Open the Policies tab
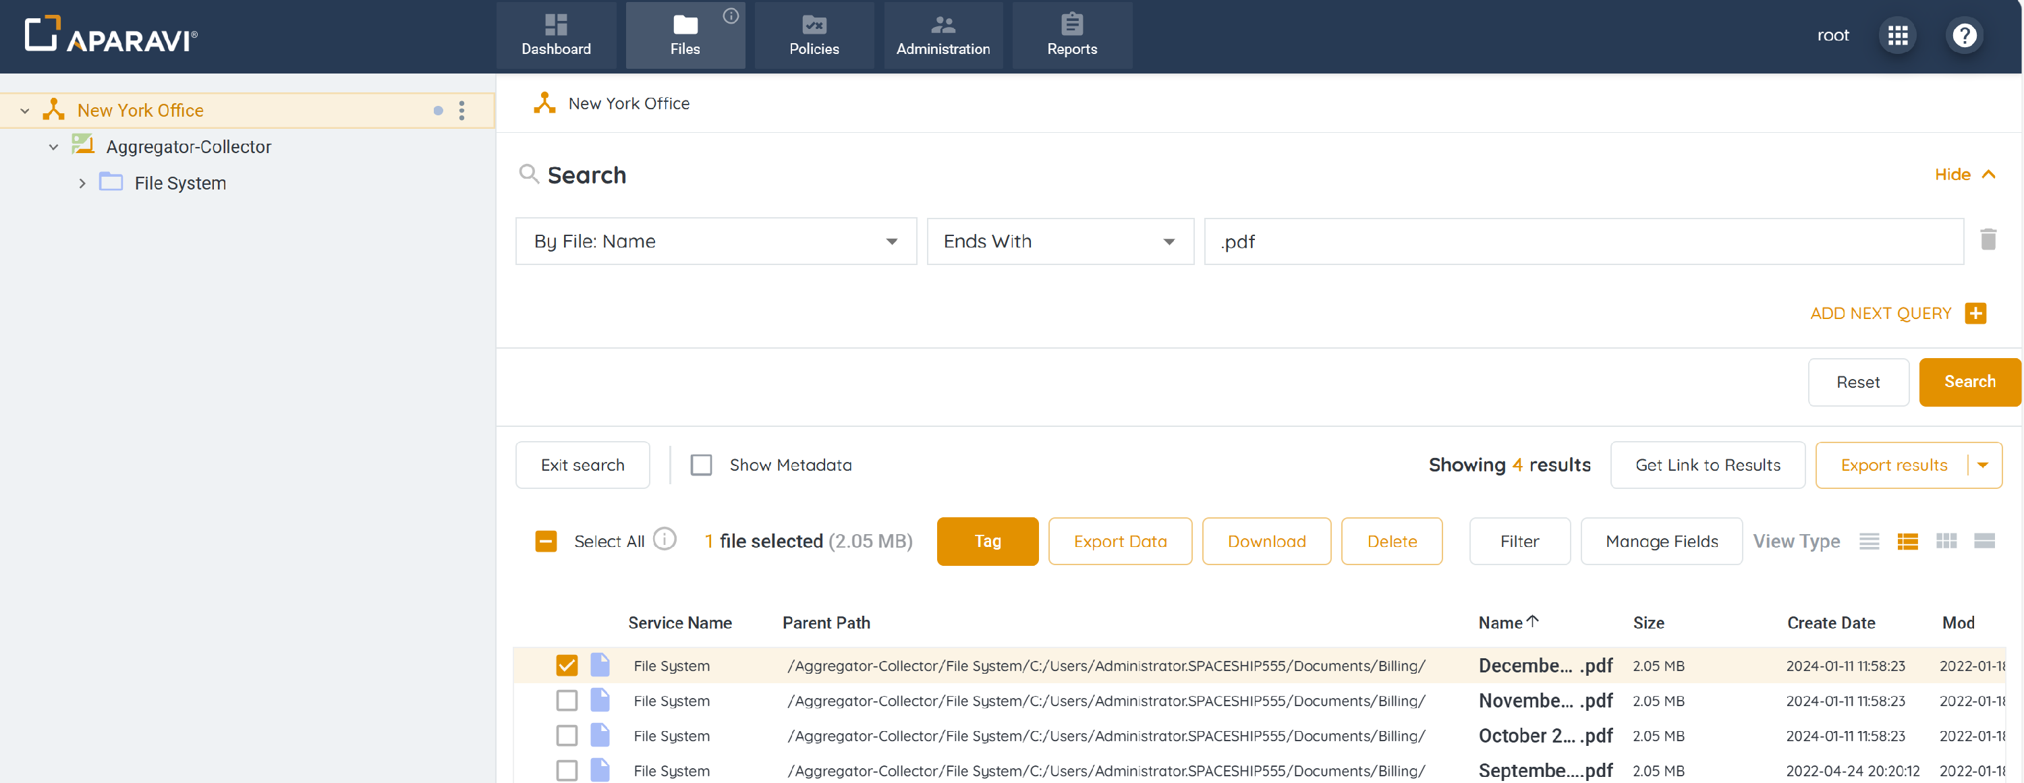The image size is (2024, 783). pos(813,36)
